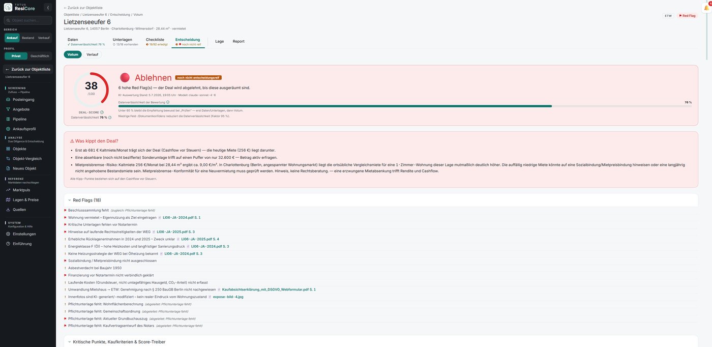Collapse the sidebar with the chevron button
Viewport: 712px width, 347px height.
click(x=48, y=7)
